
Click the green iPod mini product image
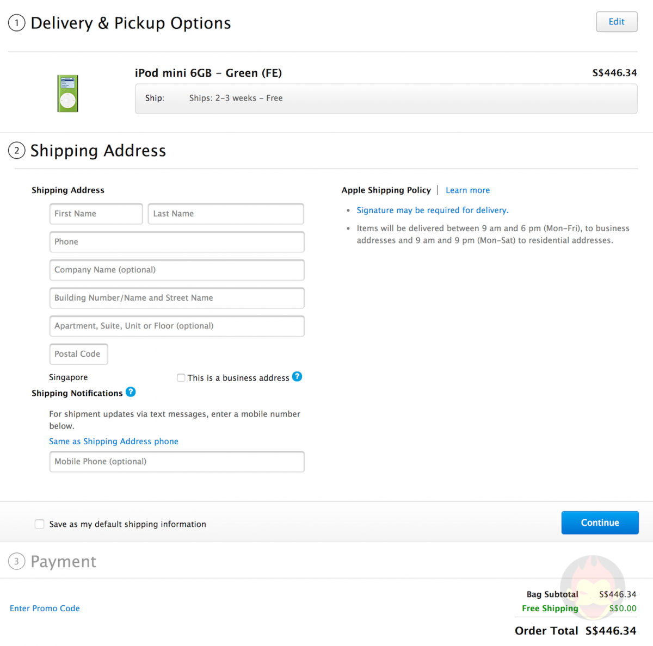click(68, 94)
